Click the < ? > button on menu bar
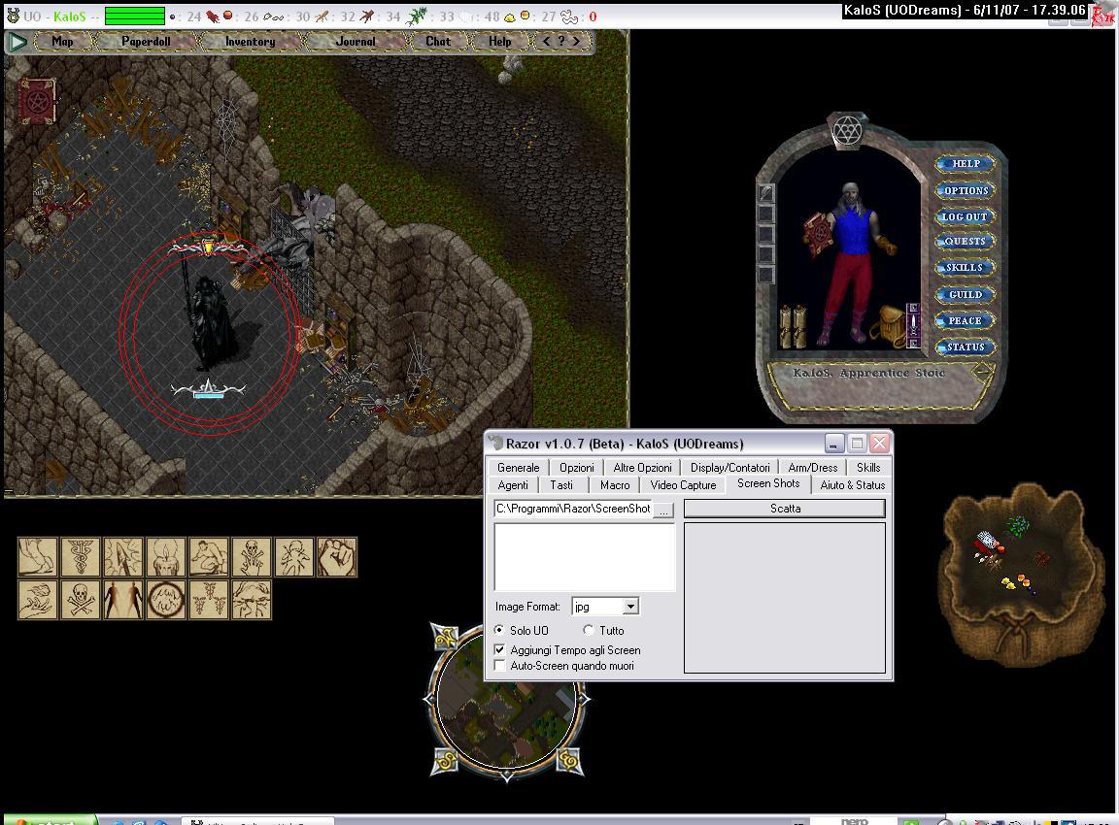This screenshot has width=1119, height=825. coord(560,42)
